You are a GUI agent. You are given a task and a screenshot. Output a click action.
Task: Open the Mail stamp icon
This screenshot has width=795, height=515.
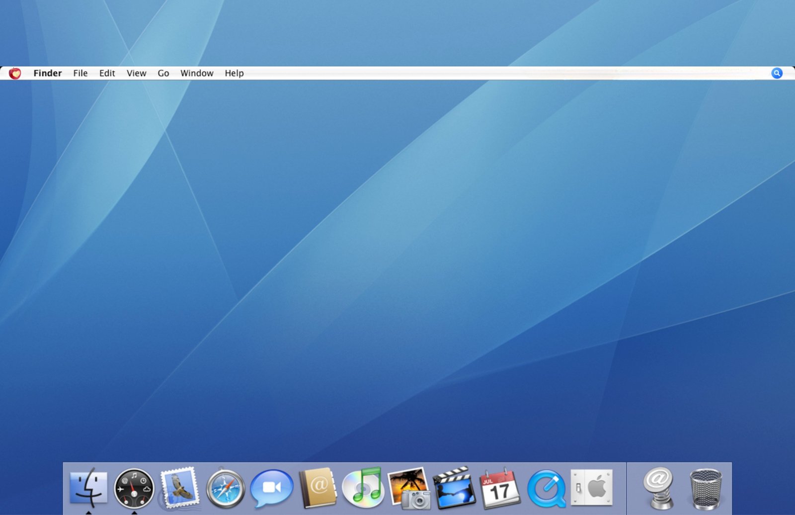pos(179,488)
